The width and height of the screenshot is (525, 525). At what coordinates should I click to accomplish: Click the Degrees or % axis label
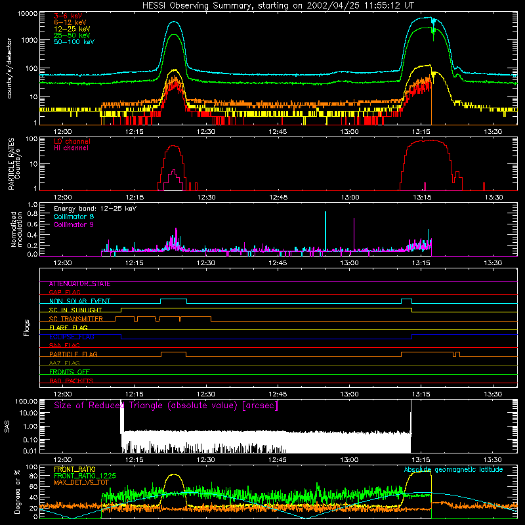coord(17,492)
